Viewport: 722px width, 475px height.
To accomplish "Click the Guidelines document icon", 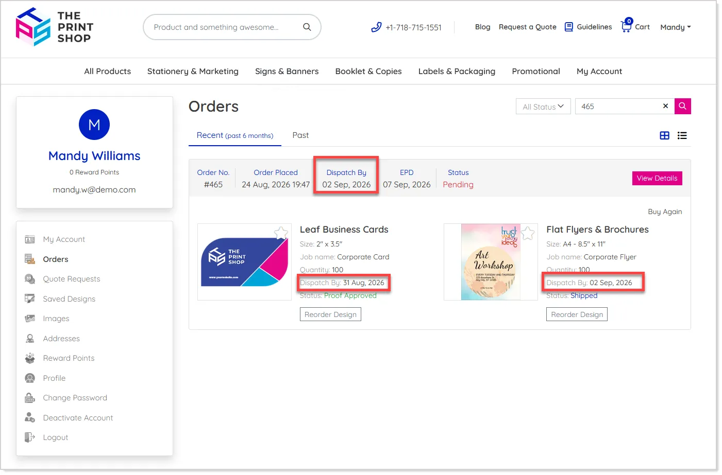I will [569, 27].
